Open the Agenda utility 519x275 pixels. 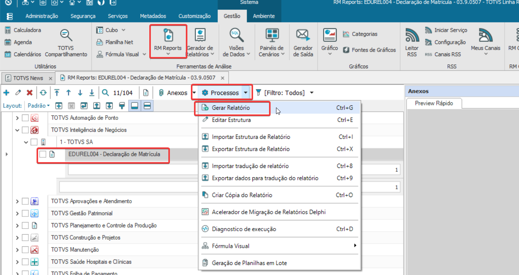coord(18,42)
